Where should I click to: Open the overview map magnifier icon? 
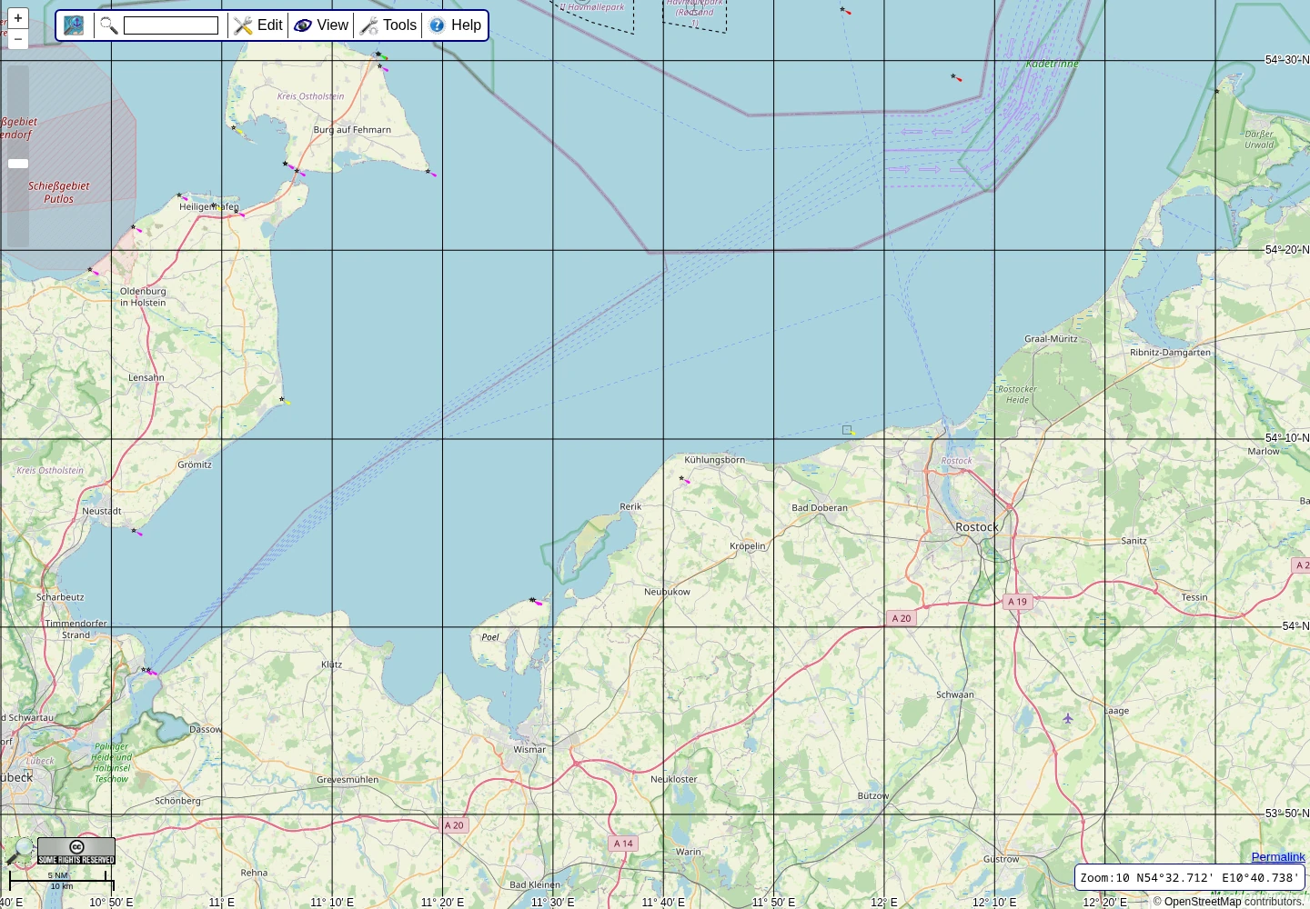(x=18, y=851)
